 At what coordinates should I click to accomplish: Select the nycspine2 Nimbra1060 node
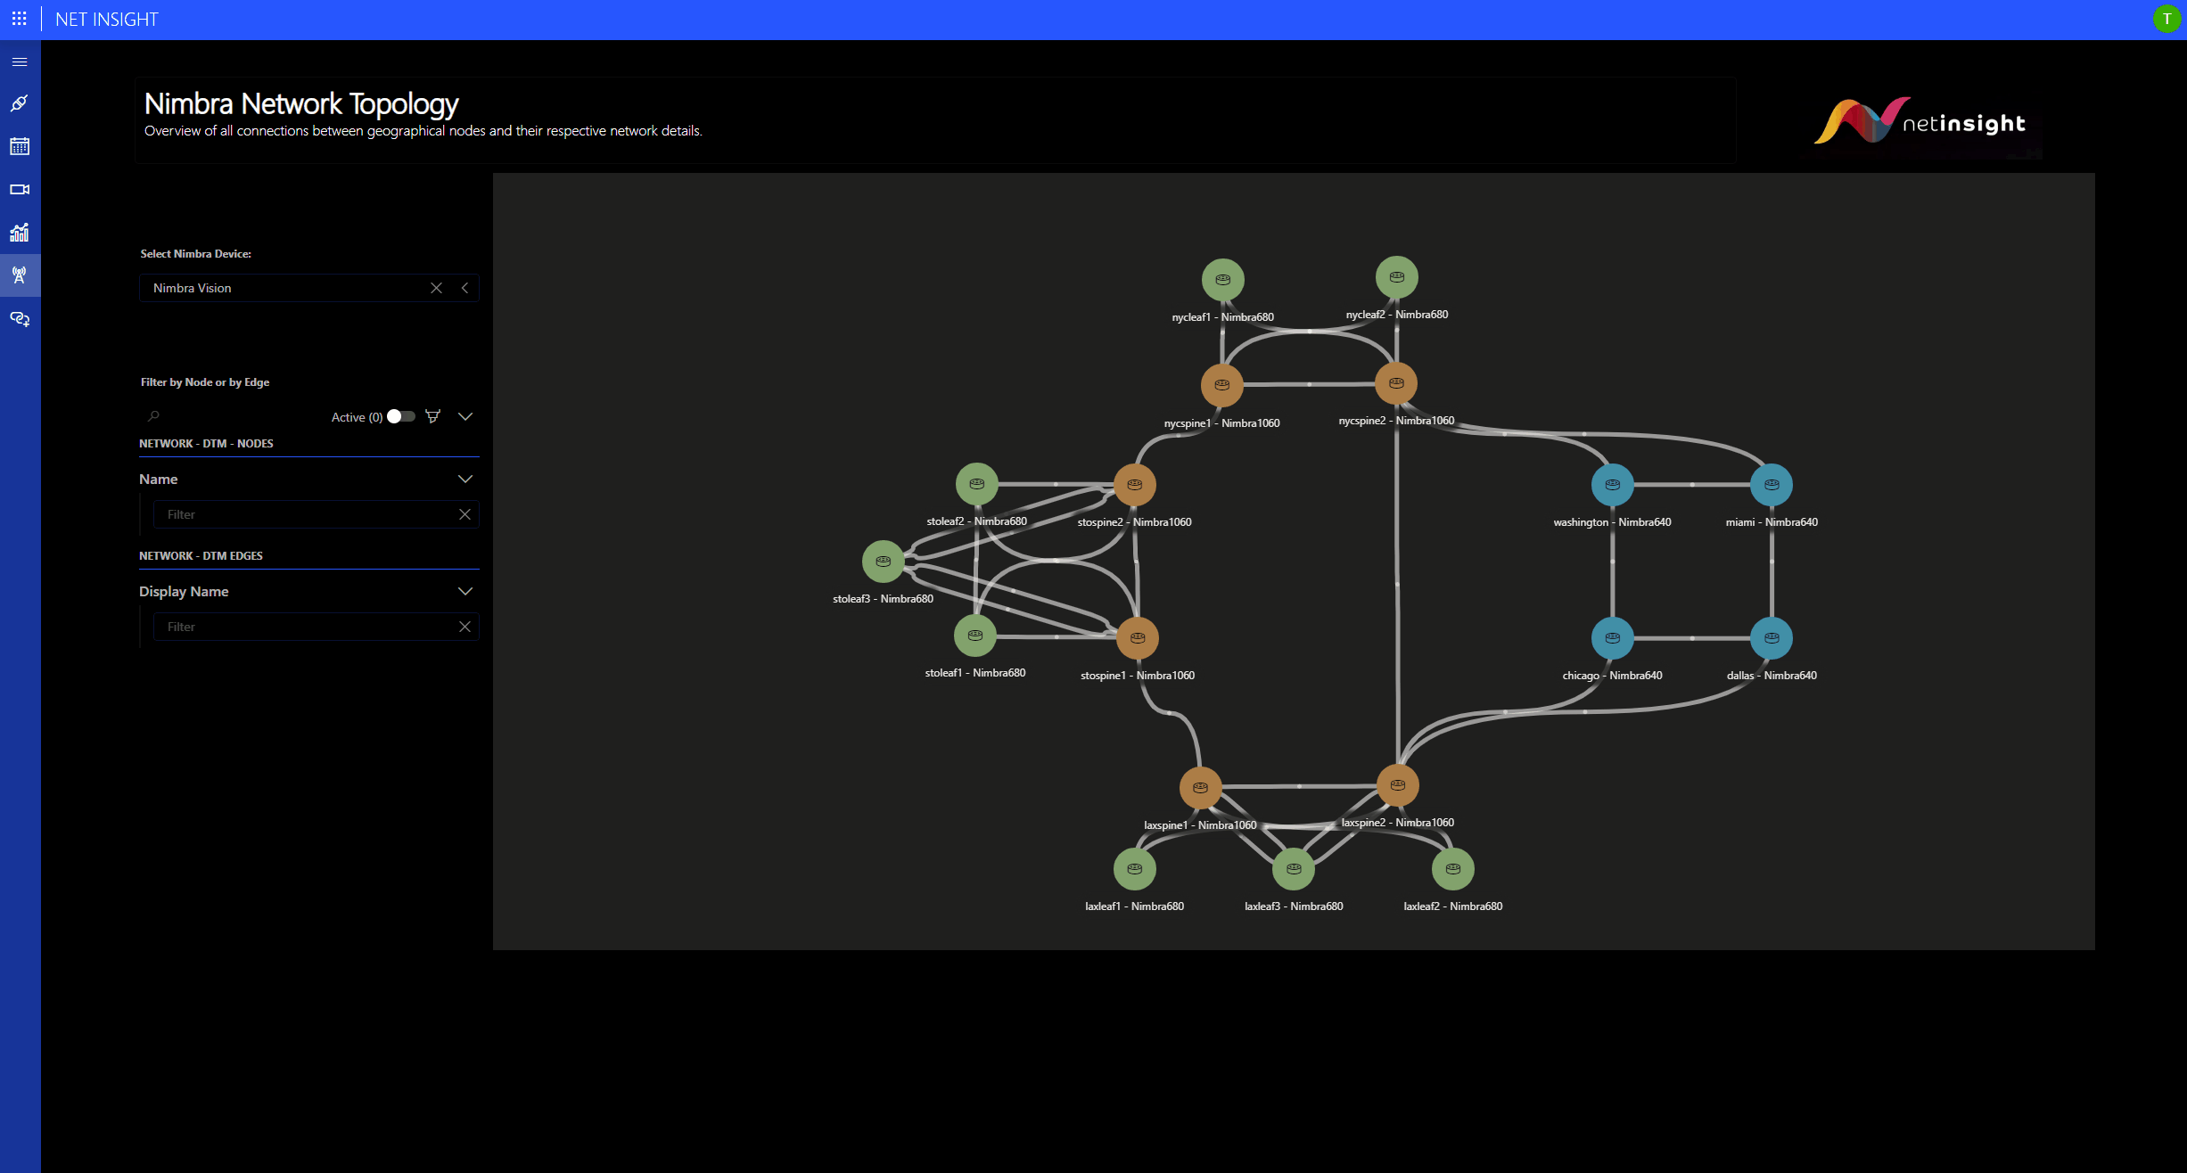[1396, 383]
